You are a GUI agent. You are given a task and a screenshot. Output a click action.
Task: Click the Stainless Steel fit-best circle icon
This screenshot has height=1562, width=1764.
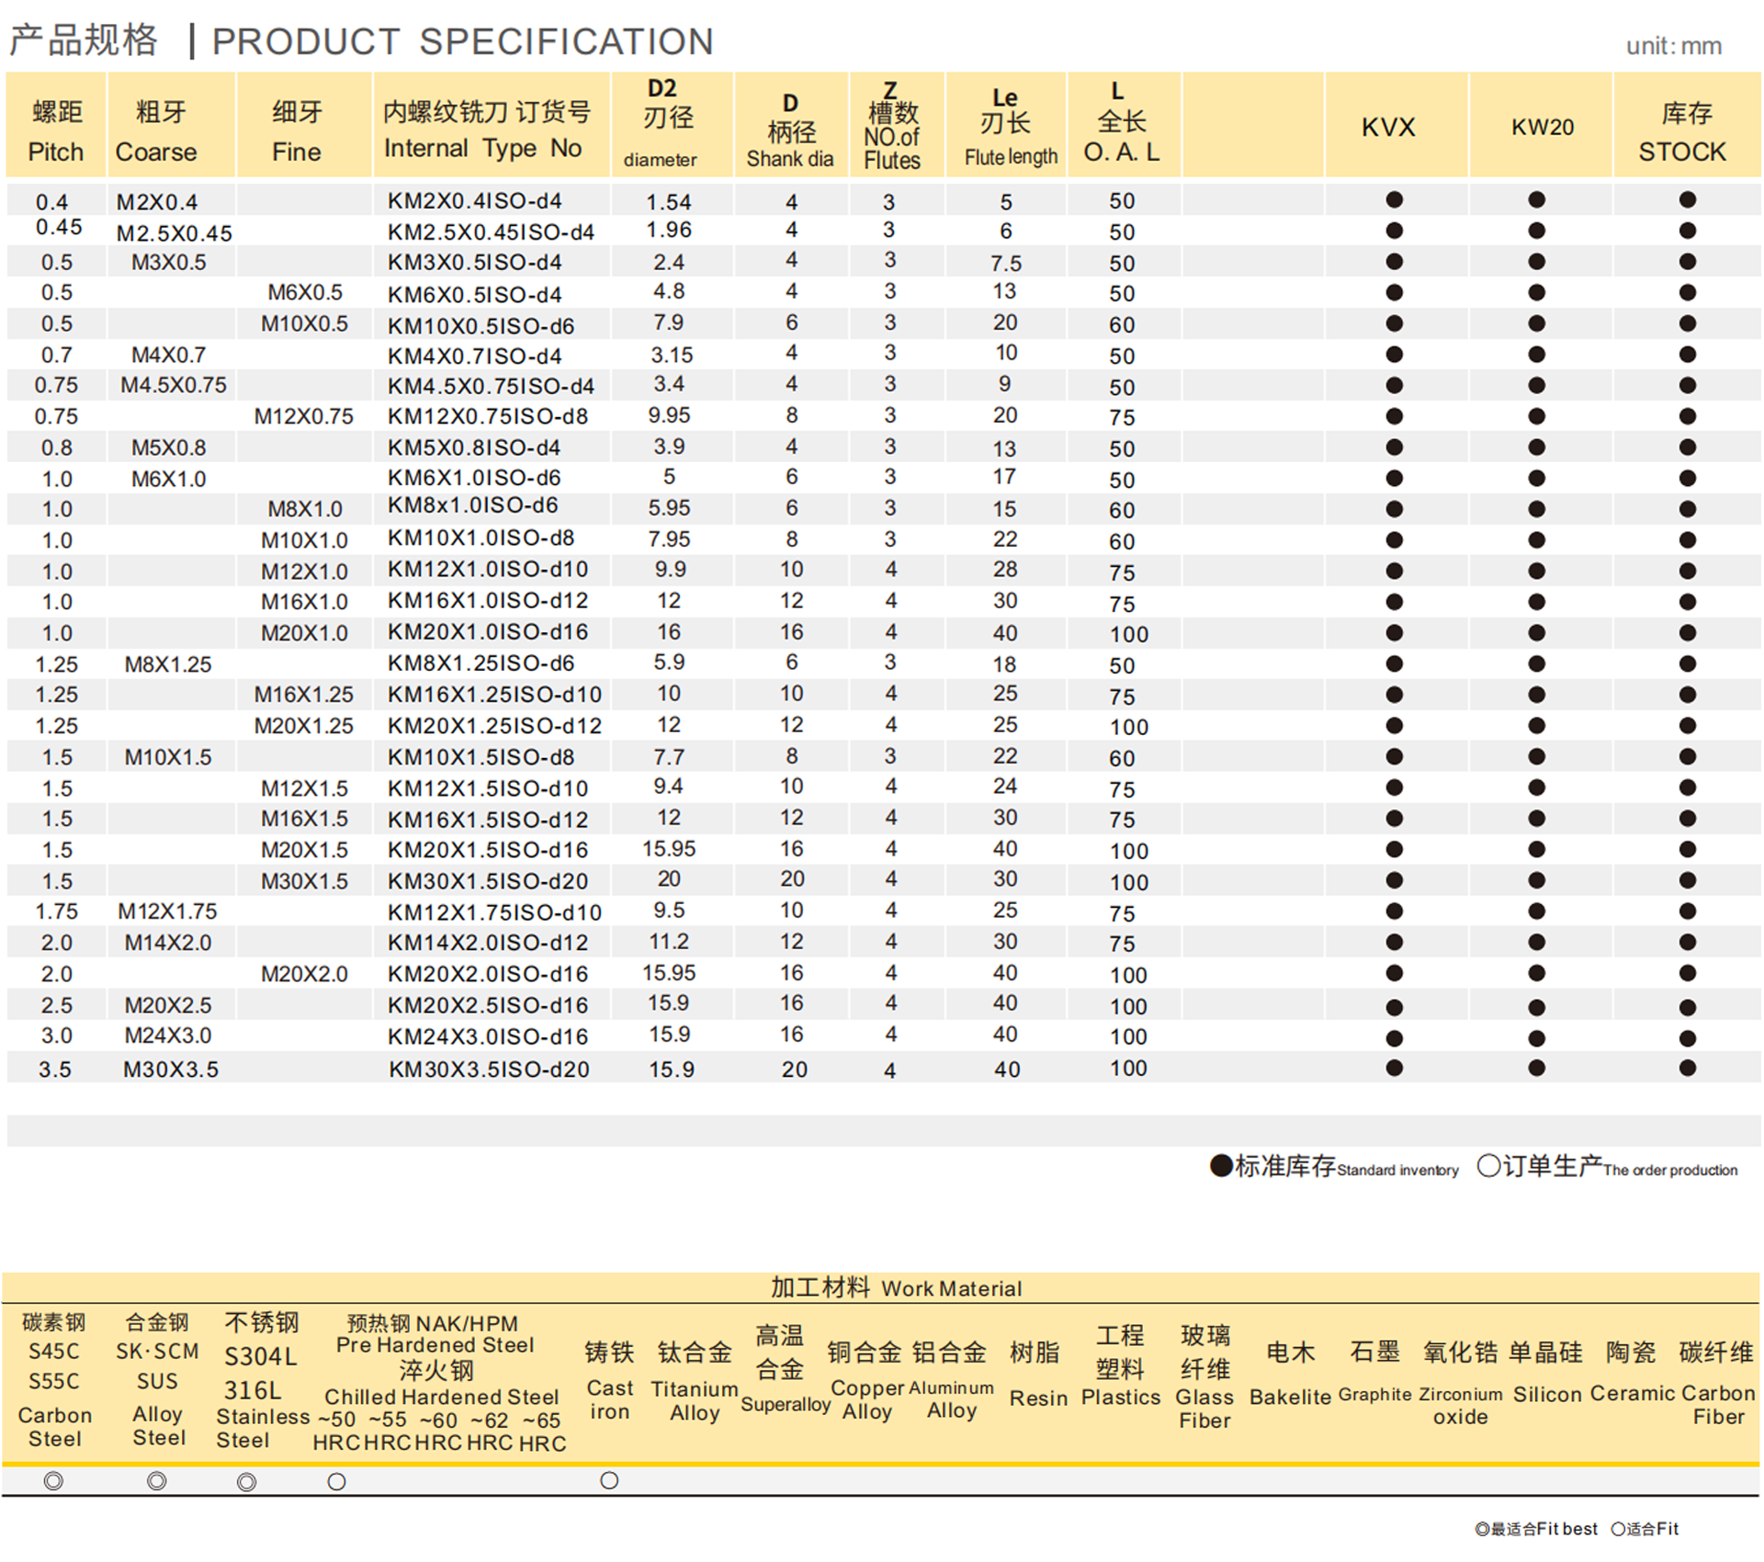click(246, 1482)
